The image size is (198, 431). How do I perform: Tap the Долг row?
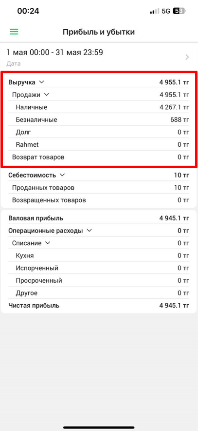(99, 132)
